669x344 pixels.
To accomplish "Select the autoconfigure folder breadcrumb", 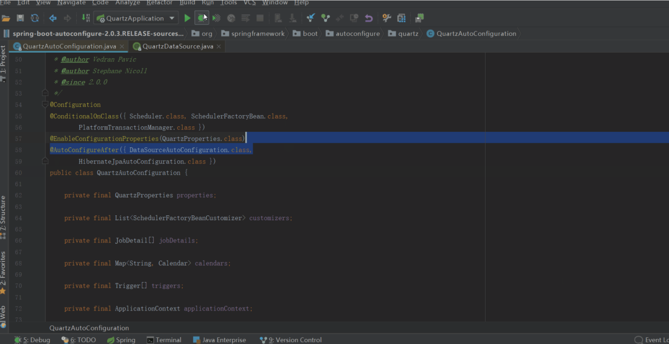I will click(x=352, y=33).
